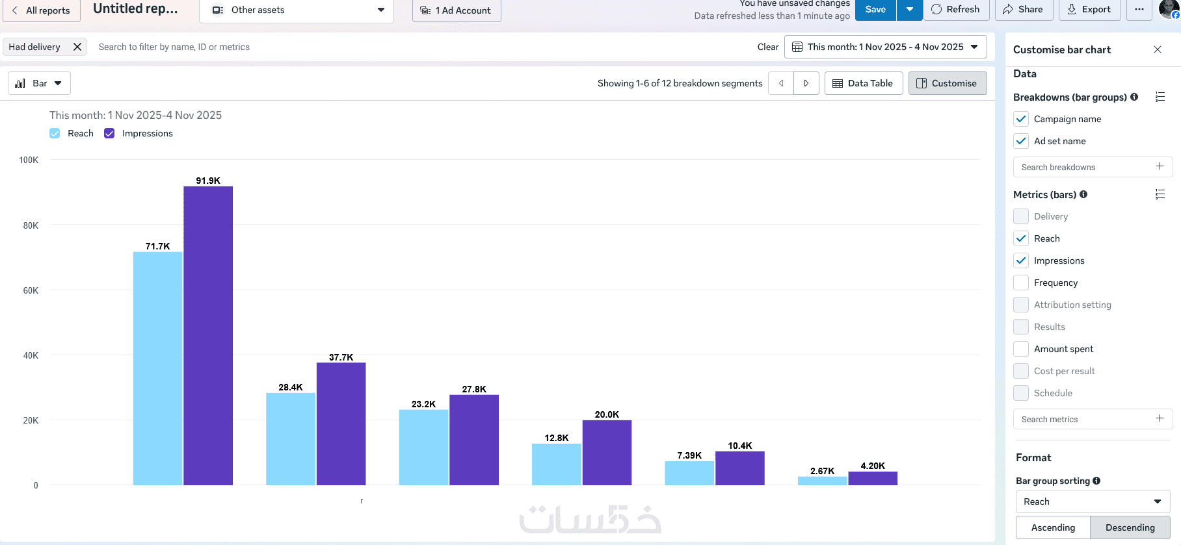The image size is (1181, 545).
Task: Close the Customise bar chart panel
Action: pos(1158,49)
